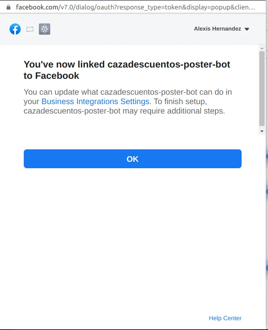The height and width of the screenshot is (330, 268).
Task: Click the blue Facebook logo icon
Action: pyautogui.click(x=15, y=29)
